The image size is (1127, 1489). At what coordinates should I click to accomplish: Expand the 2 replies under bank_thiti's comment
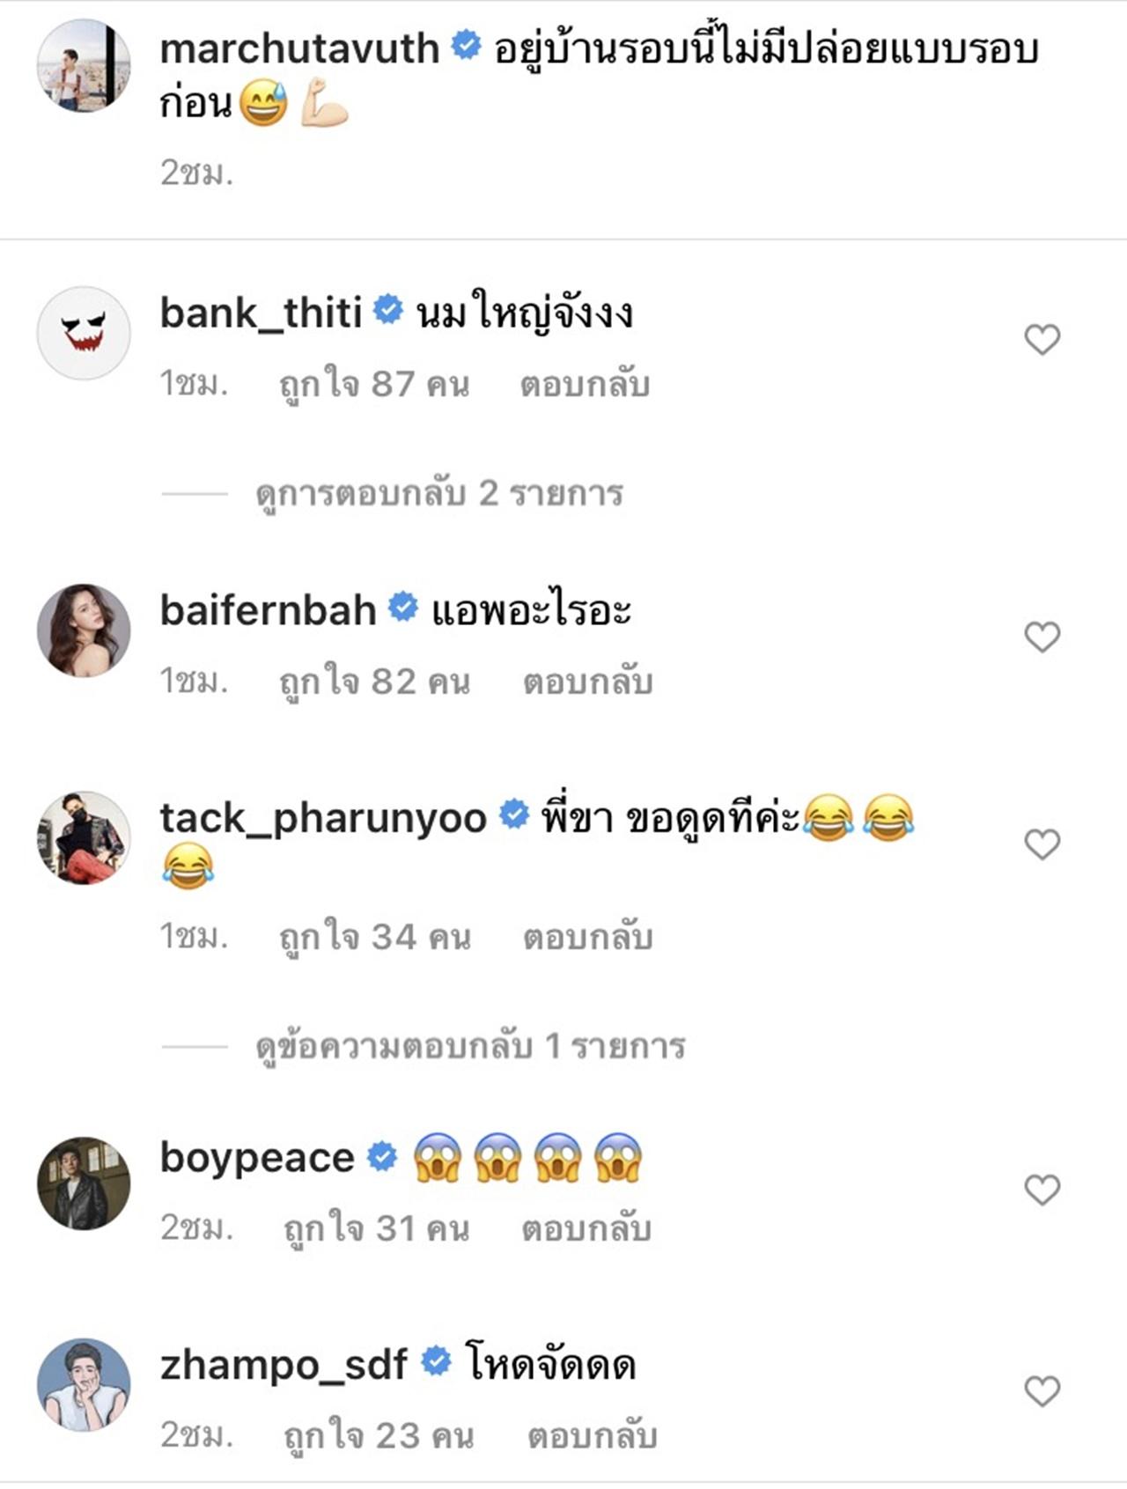(x=438, y=494)
